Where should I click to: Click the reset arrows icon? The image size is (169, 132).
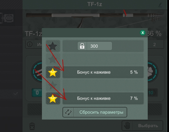click(x=68, y=112)
